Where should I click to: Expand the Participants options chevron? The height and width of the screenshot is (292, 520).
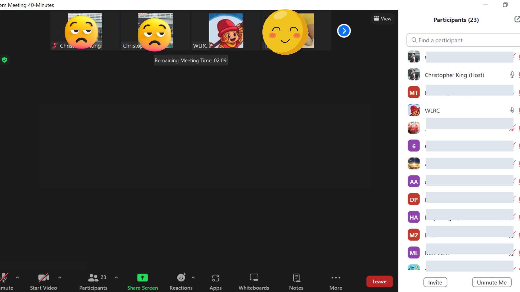[116, 277]
